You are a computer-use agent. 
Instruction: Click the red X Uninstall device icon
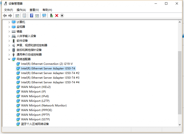(x=57, y=16)
